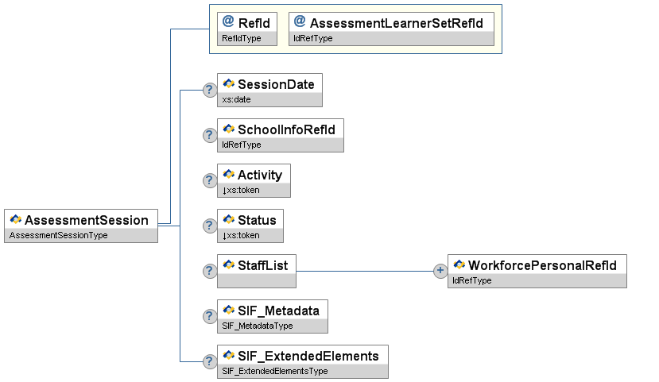659x382 pixels.
Task: Click the question mark icon beside SIF_ExtendedElements
Action: (210, 361)
